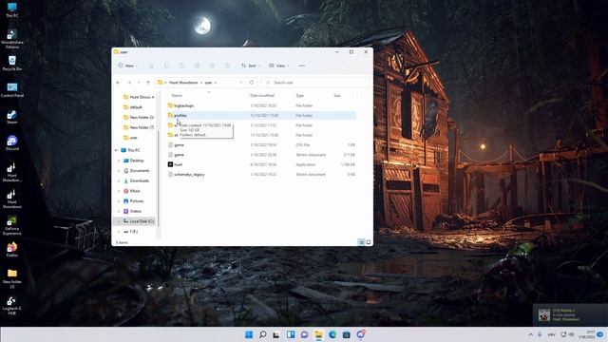Screen dimensions: 608x342
Task: Open Microsoft Store from the taskbar
Action: pyautogui.click(x=347, y=334)
